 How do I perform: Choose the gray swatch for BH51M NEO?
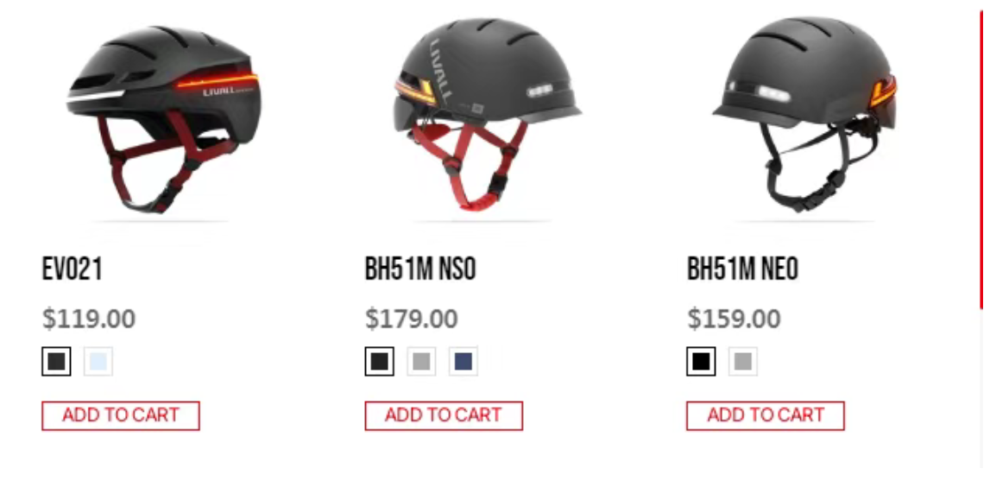tap(743, 362)
